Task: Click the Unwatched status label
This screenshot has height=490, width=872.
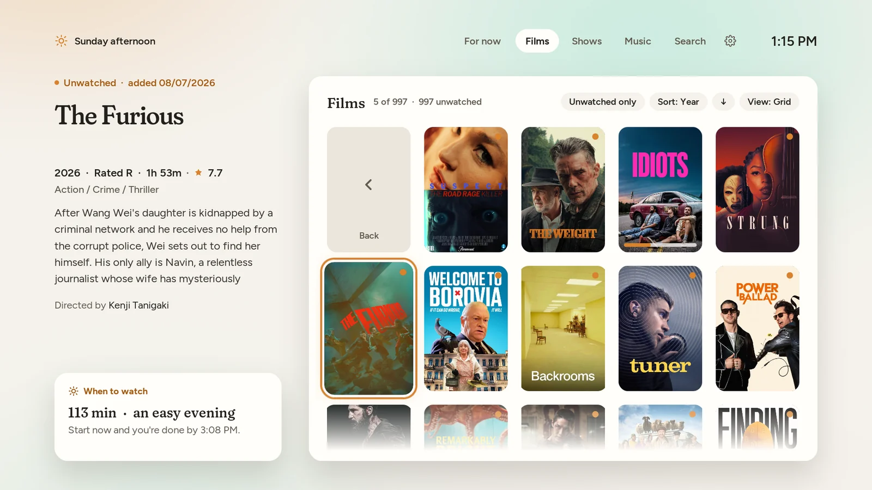Action: coord(90,83)
